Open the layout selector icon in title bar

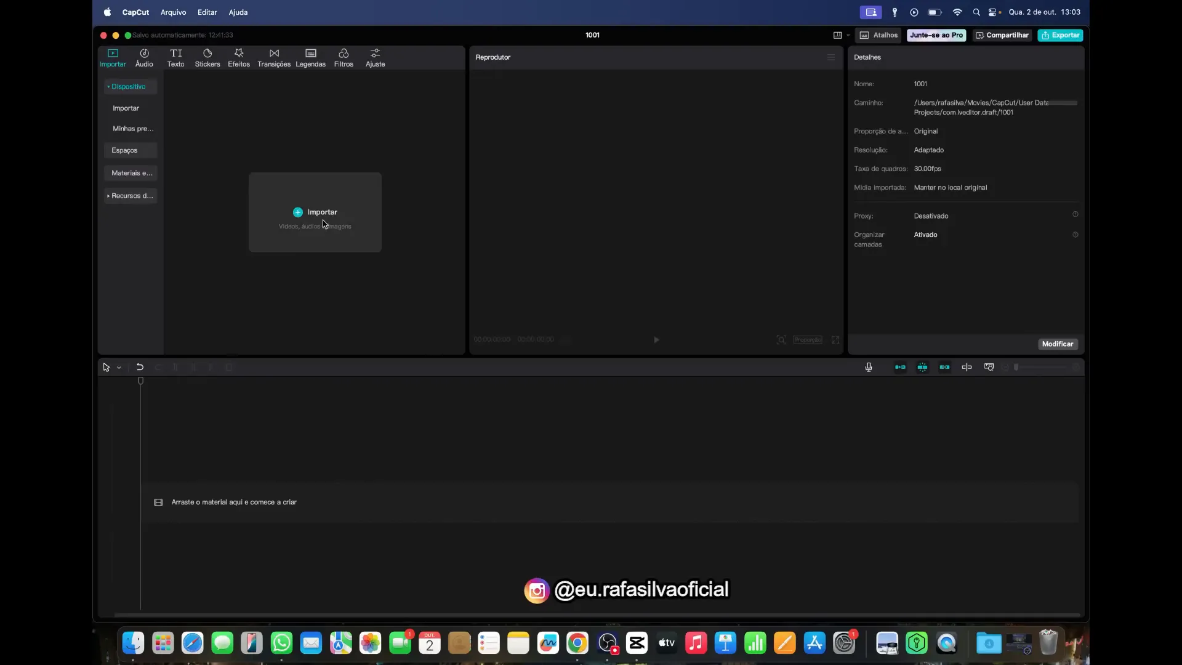[837, 35]
